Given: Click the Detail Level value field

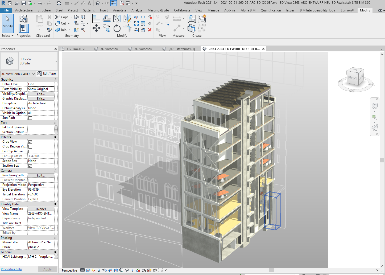Looking at the screenshot, I should pos(41,84).
